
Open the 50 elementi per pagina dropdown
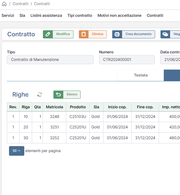[16, 151]
